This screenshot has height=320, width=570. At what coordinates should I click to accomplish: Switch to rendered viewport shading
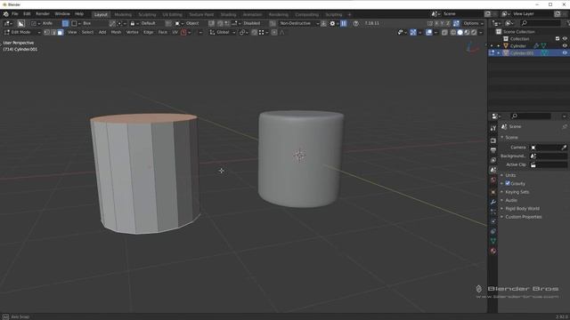[x=474, y=32]
